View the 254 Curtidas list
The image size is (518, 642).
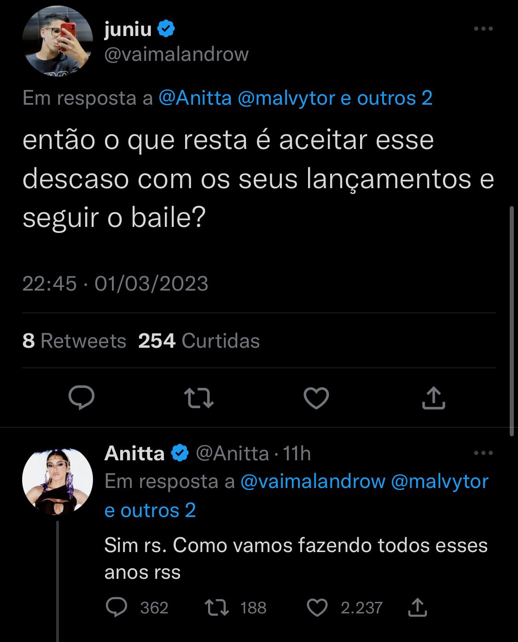pyautogui.click(x=199, y=341)
